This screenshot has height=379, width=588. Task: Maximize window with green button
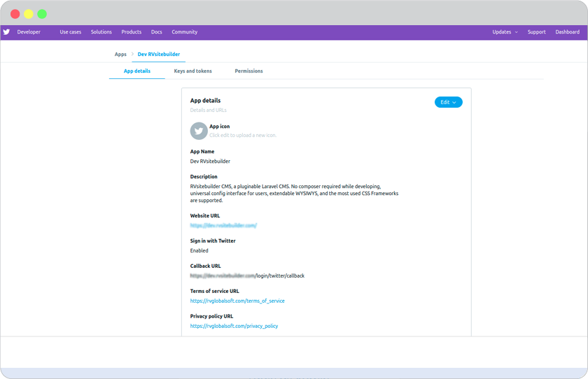42,14
